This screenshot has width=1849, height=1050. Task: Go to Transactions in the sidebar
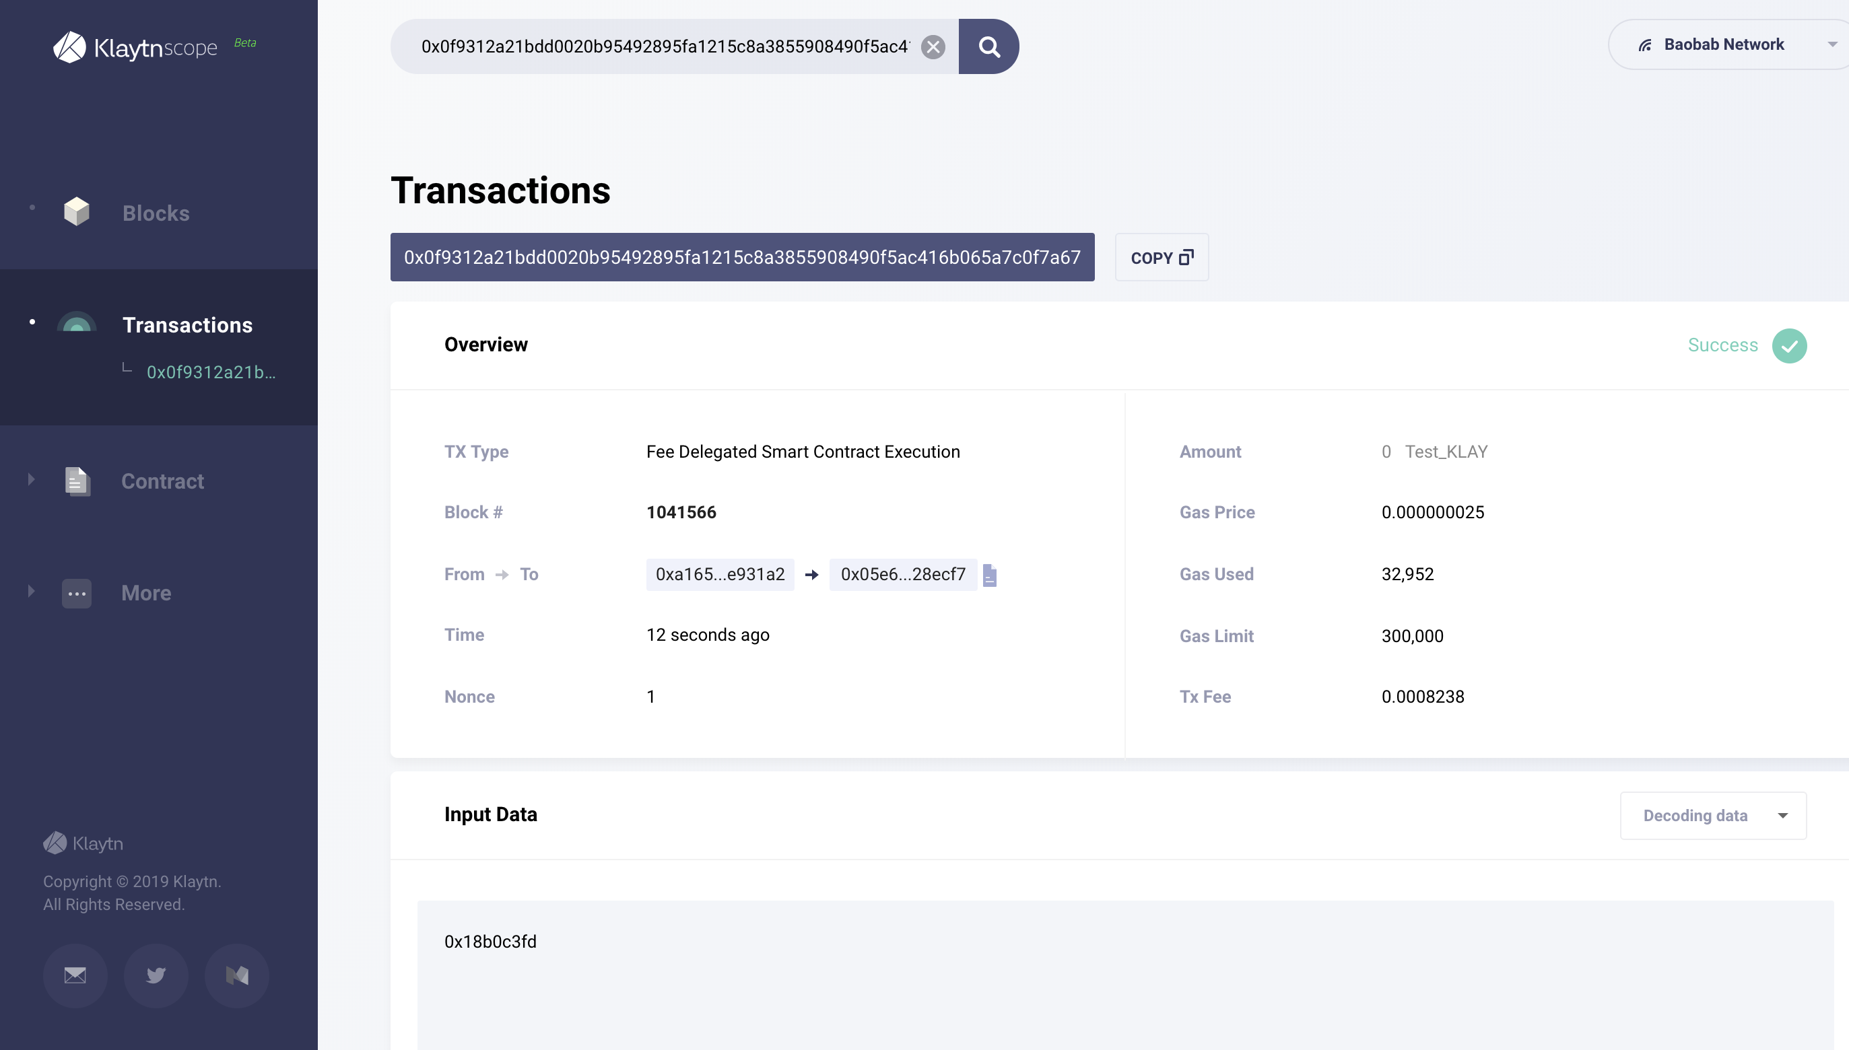(x=188, y=325)
